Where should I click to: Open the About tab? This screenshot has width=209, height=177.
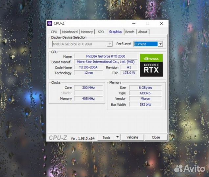pos(143,32)
